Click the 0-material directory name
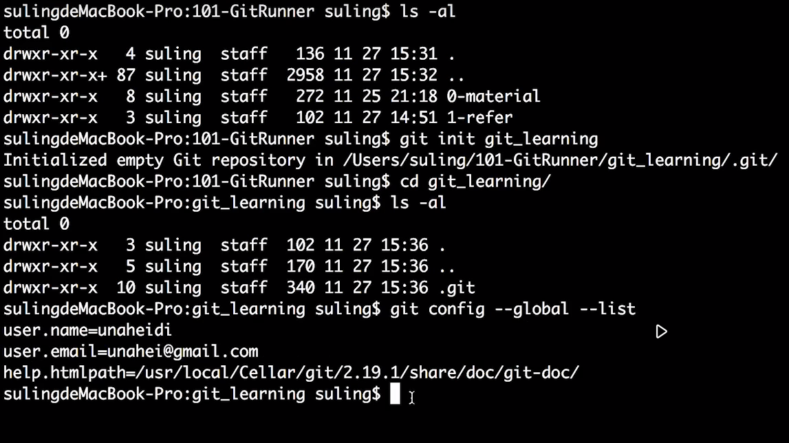Viewport: 789px width, 443px height. click(493, 96)
